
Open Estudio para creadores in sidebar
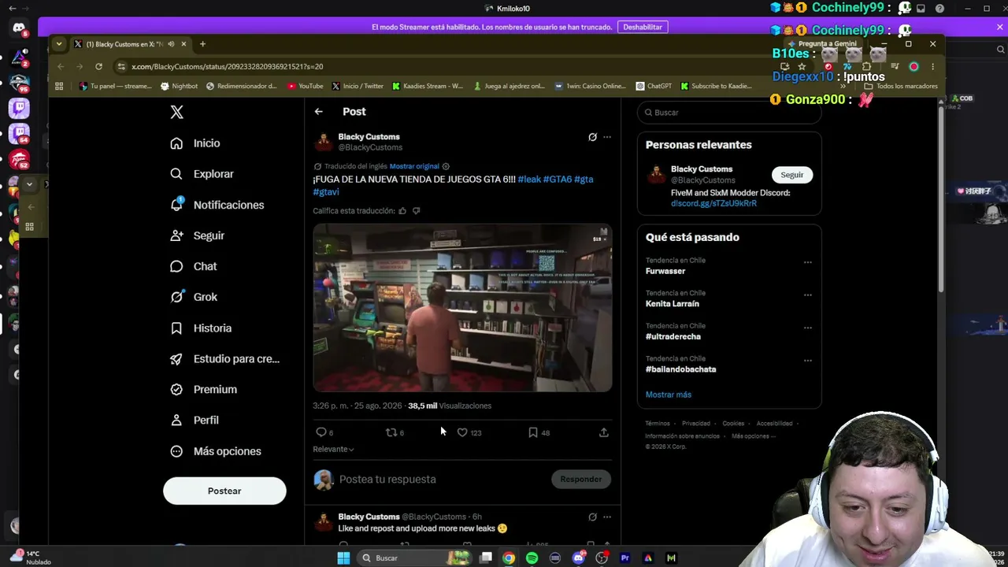225,358
